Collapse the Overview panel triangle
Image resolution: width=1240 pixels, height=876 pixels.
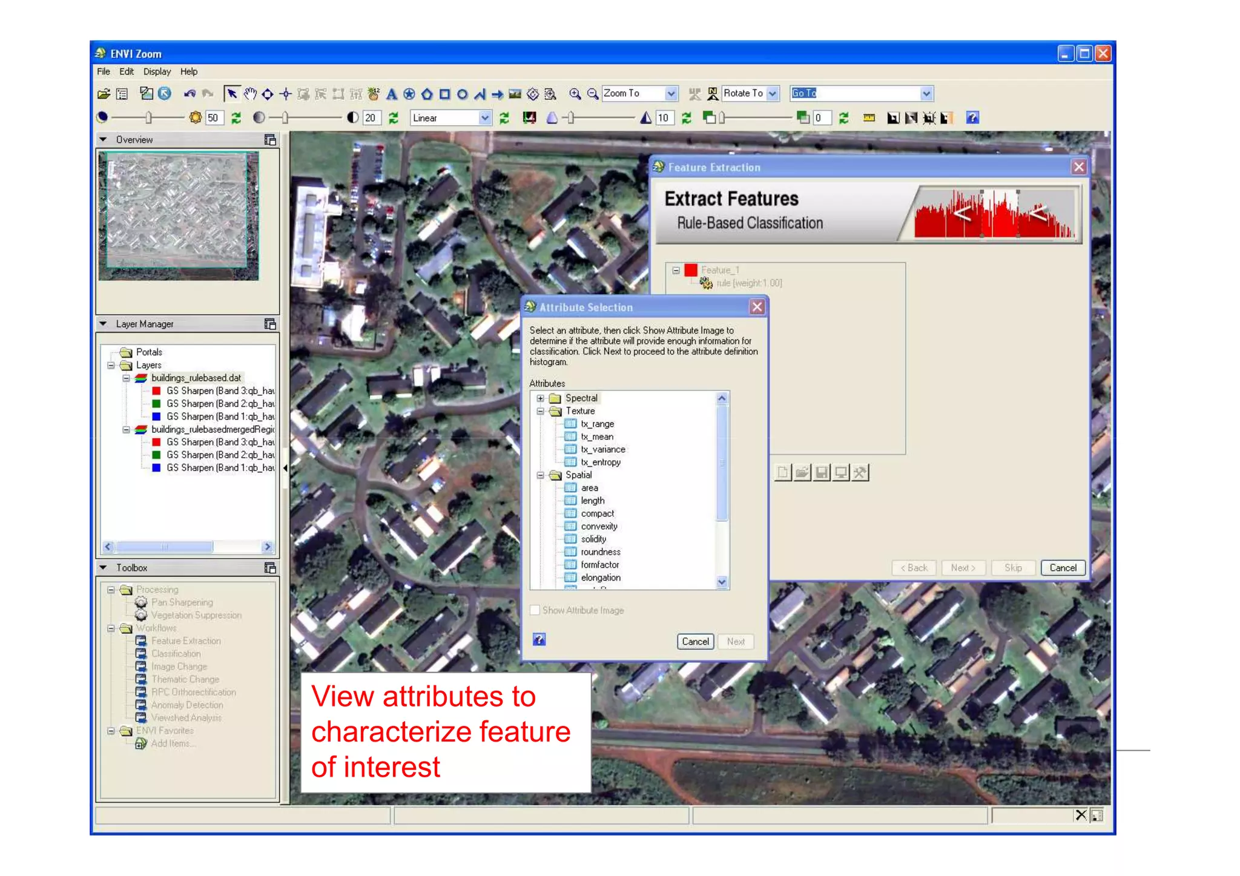click(103, 140)
